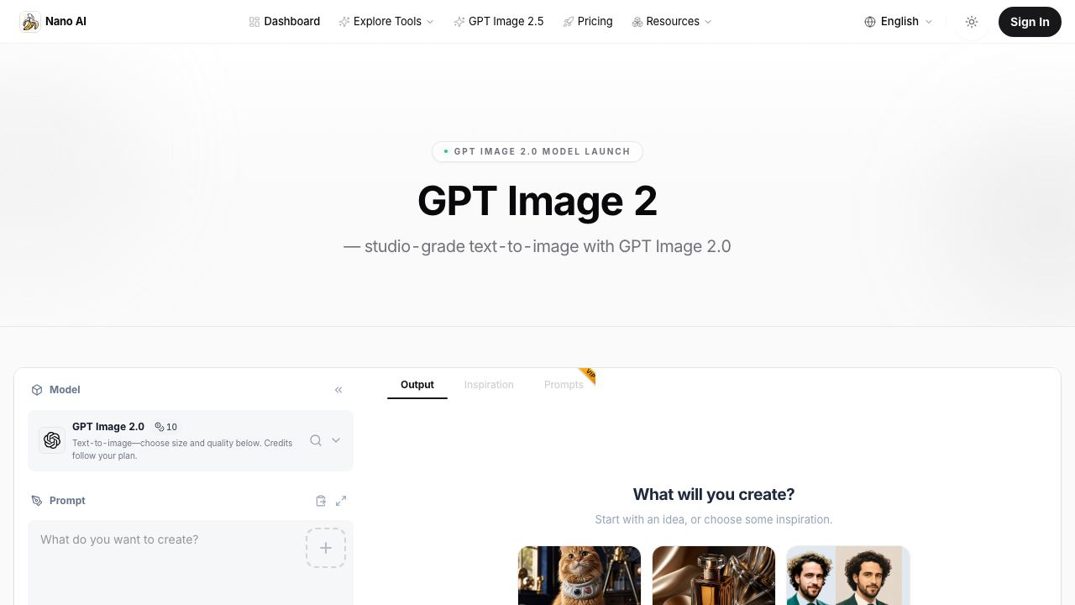Expand prompt editor to fullscreen
The image size is (1075, 605).
pos(341,501)
